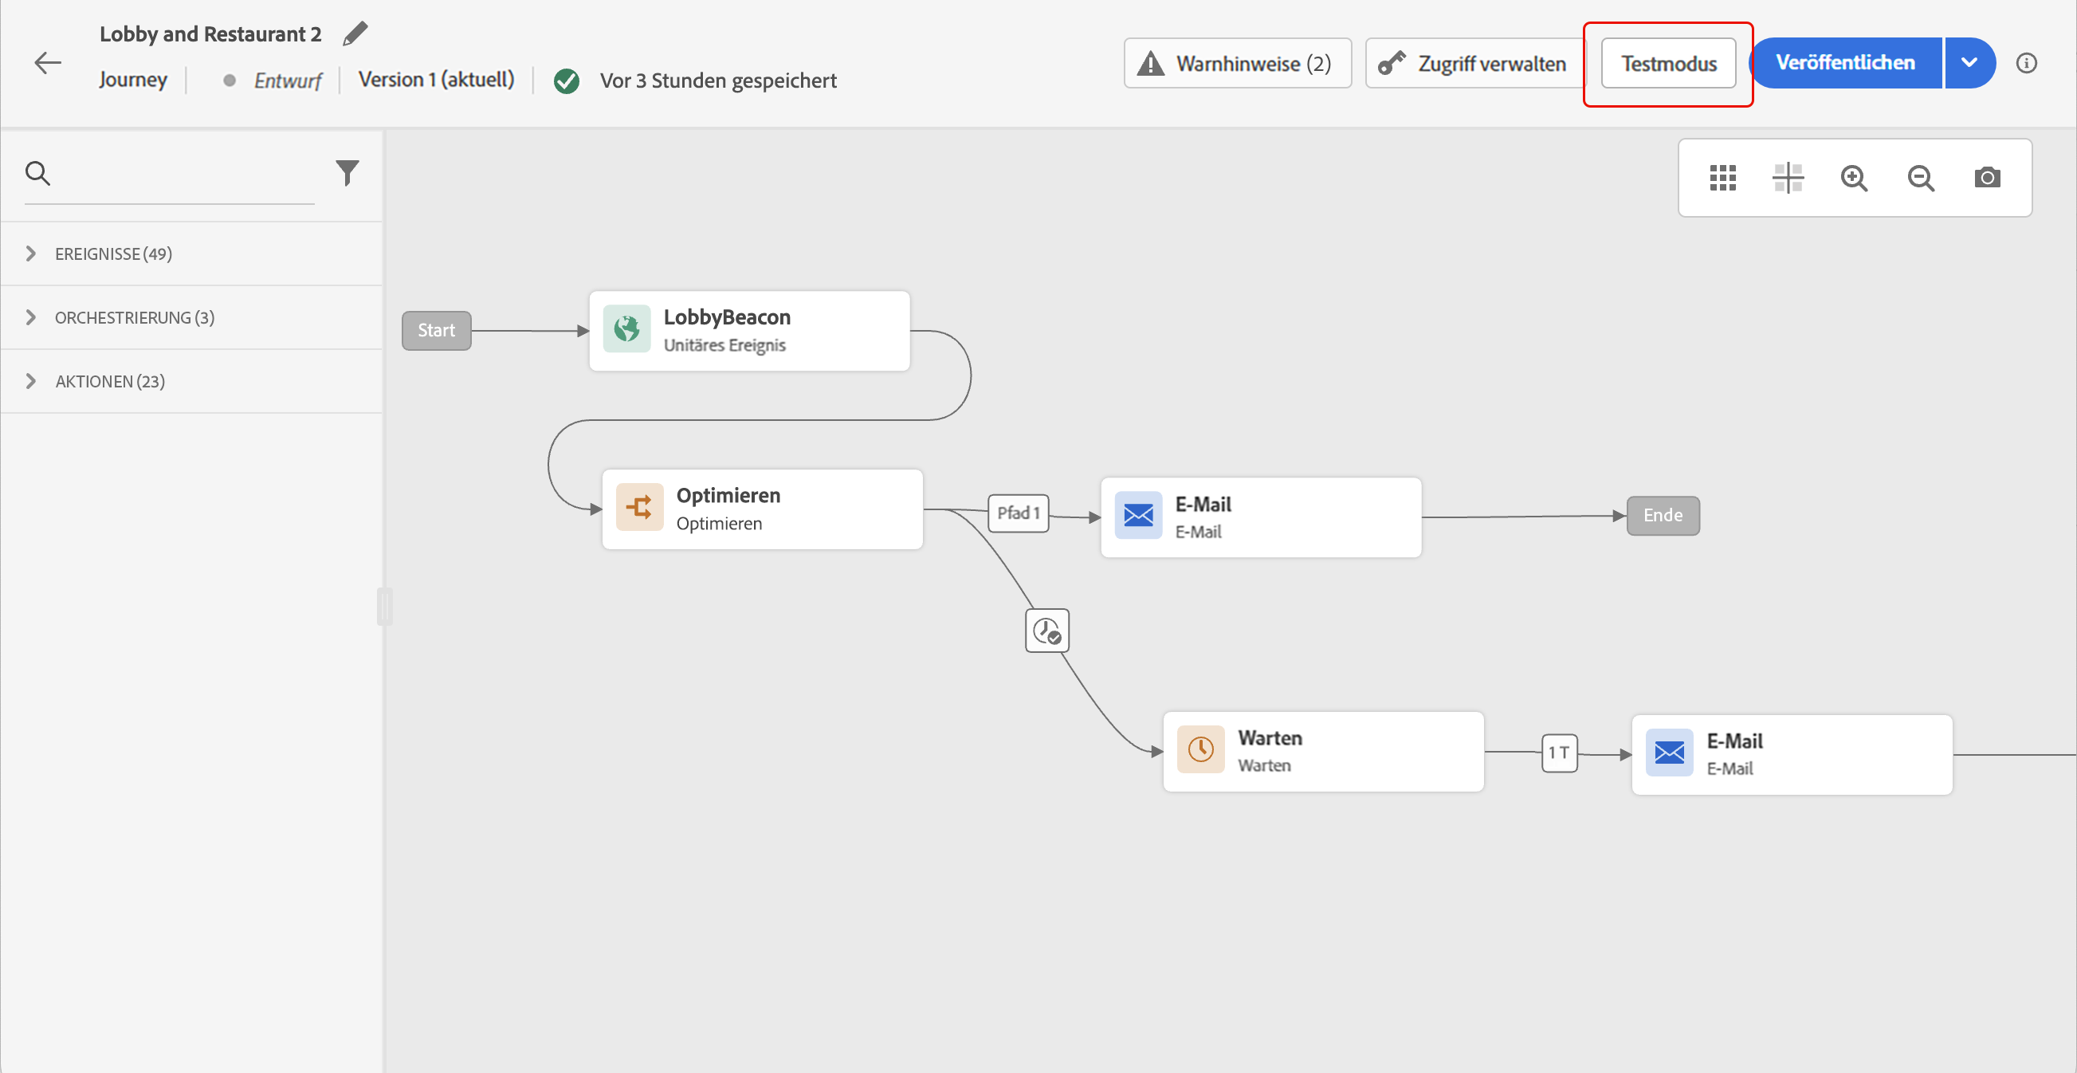This screenshot has width=2077, height=1073.
Task: Click the canvas zoom out icon
Action: (1921, 177)
